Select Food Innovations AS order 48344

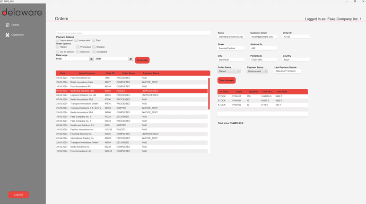[x=131, y=86]
